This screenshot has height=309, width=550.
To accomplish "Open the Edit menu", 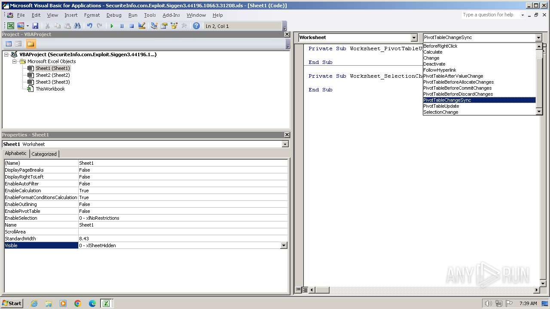I will pos(36,15).
